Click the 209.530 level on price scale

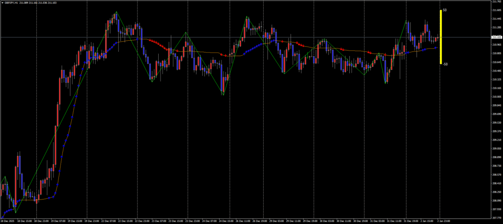496,123
